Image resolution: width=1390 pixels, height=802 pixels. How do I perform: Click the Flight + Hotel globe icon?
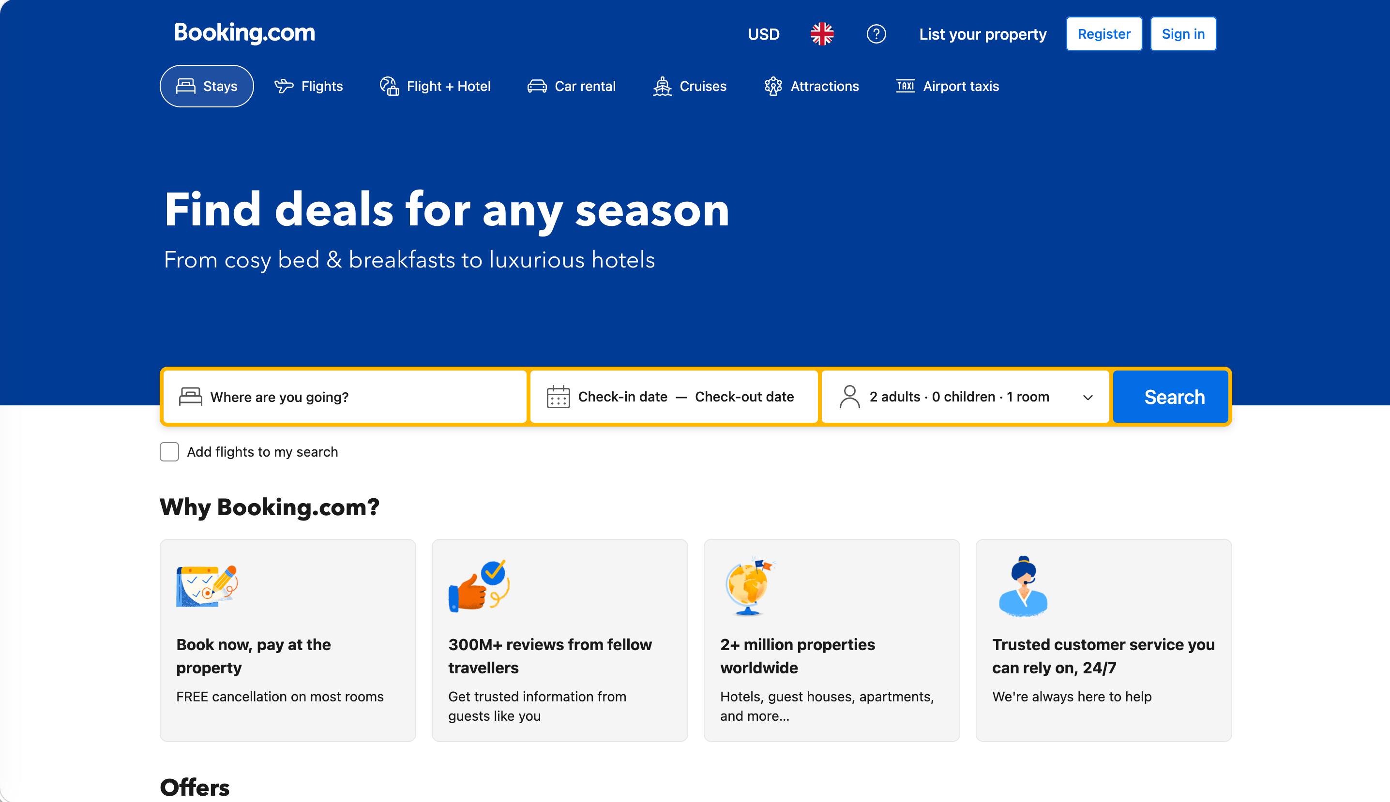389,86
